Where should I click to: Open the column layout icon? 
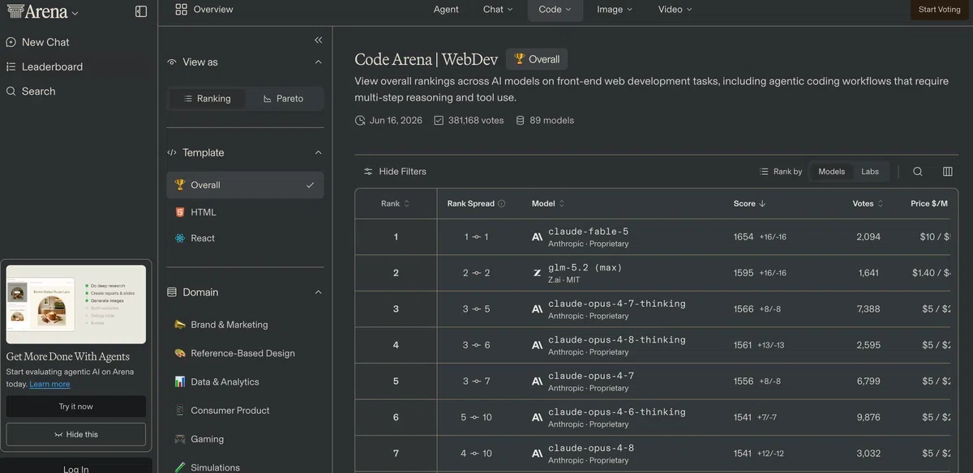point(948,172)
